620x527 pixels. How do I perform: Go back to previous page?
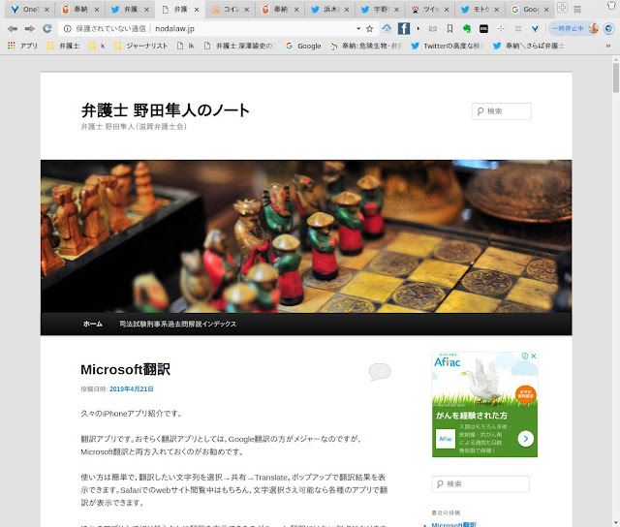coord(13,28)
